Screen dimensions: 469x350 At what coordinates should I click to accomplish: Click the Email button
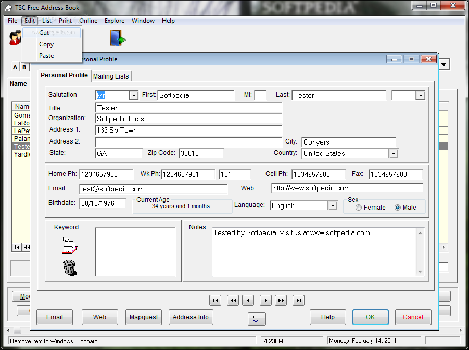click(x=55, y=317)
